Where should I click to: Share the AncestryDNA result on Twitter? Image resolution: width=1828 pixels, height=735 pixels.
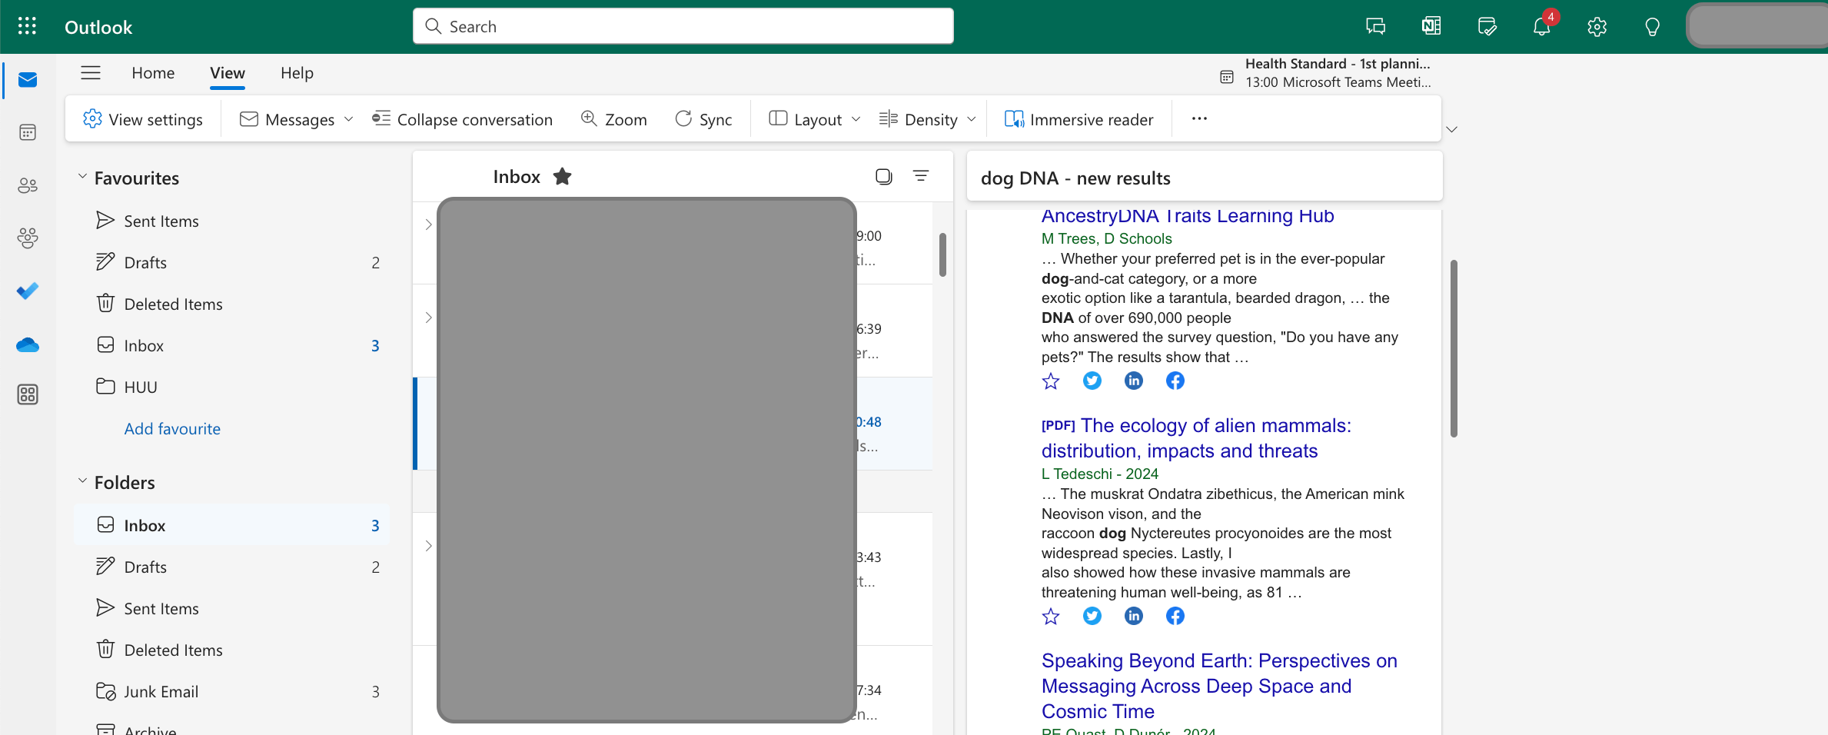point(1092,381)
